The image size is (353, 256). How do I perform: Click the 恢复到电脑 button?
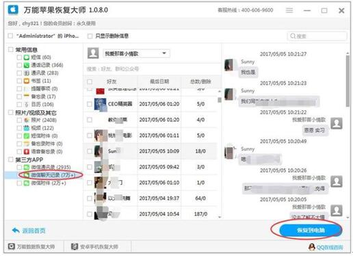pos(311,230)
